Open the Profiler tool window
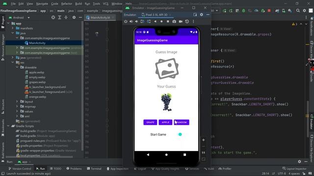314x176 pixels. click(225, 169)
